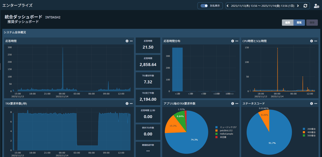Show info for CPU時間とSQL時間 panel
Viewport: 322px width, 157px height.
311,41
